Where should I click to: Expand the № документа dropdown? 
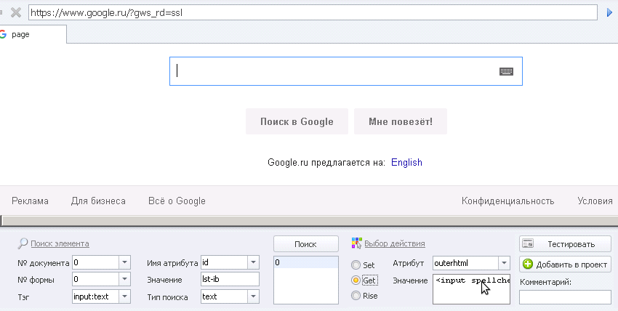(x=124, y=262)
